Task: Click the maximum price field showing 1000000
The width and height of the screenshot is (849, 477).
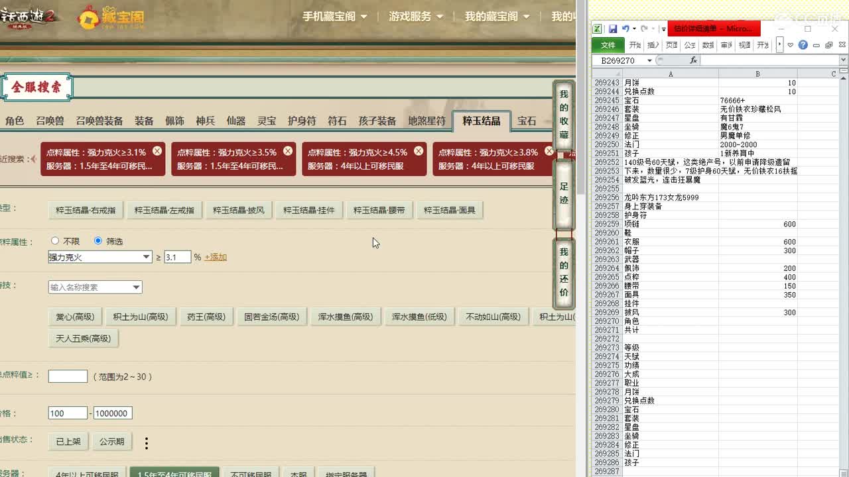Action: point(113,413)
